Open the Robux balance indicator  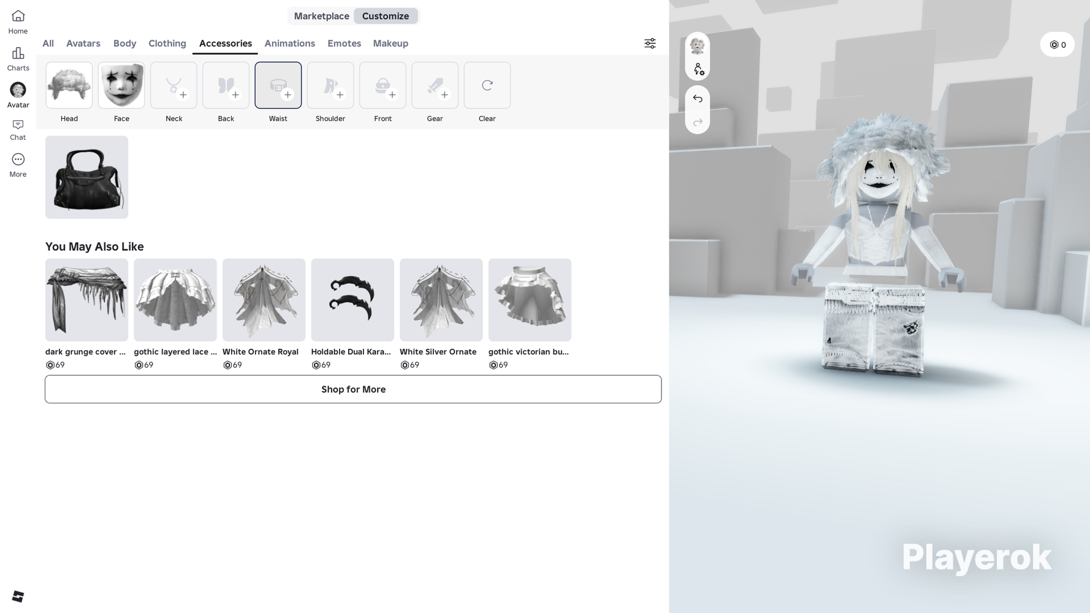(x=1058, y=45)
